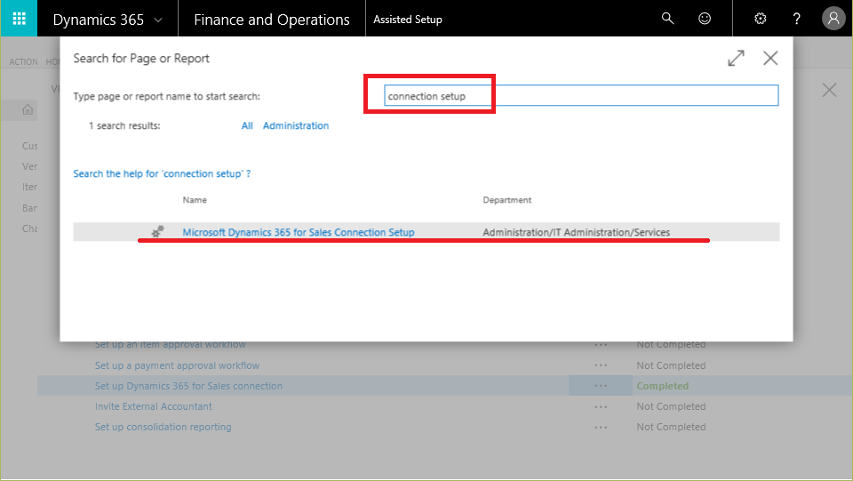Filter results by All

point(247,125)
